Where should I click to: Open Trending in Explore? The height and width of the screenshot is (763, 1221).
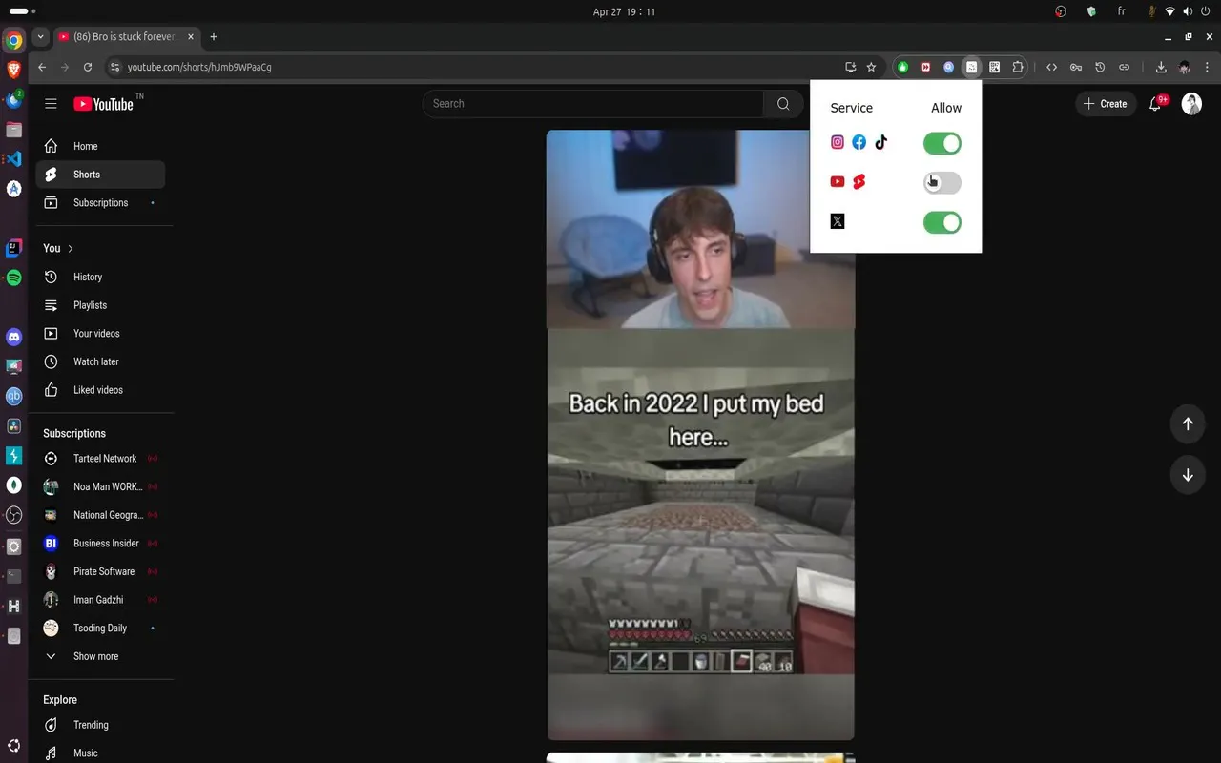(x=101, y=725)
